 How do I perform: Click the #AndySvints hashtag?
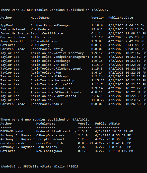[11, 166]
